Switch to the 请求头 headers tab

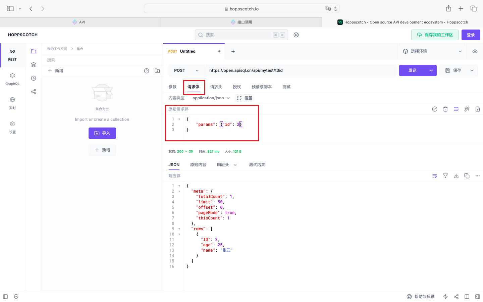pyautogui.click(x=216, y=87)
